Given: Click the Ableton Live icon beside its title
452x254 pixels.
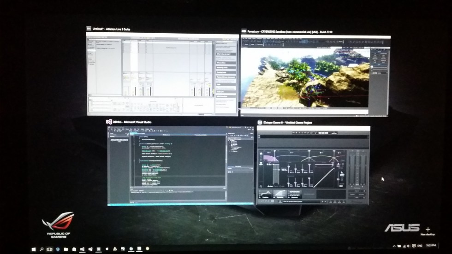Looking at the screenshot, I should [89, 29].
